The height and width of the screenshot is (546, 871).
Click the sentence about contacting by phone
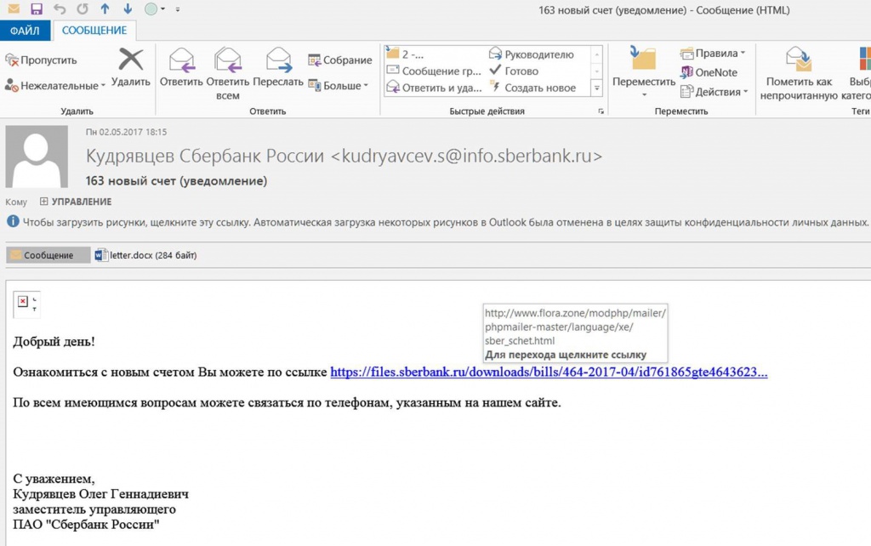click(287, 402)
